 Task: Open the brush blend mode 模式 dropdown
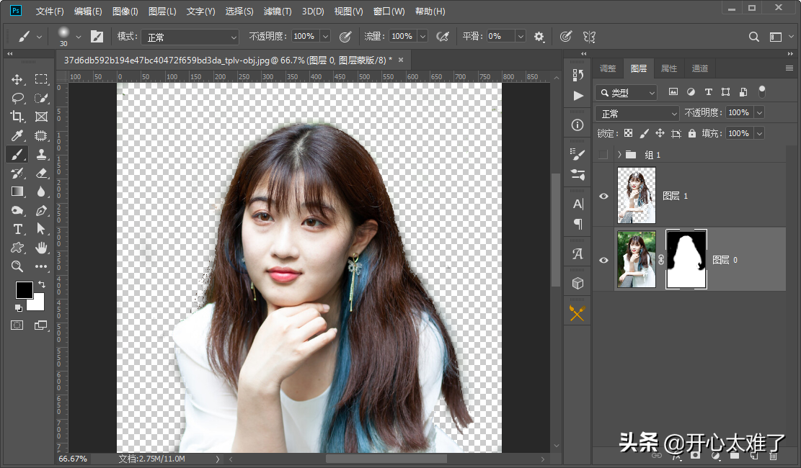(x=190, y=37)
